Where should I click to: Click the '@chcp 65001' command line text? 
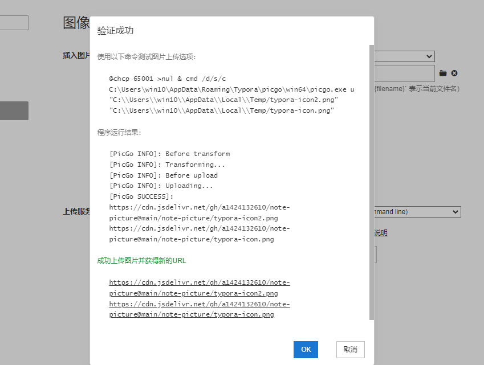[167, 79]
